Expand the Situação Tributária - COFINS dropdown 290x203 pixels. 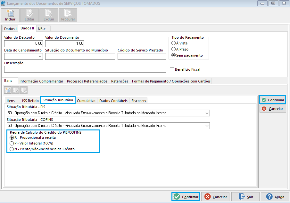(207, 126)
